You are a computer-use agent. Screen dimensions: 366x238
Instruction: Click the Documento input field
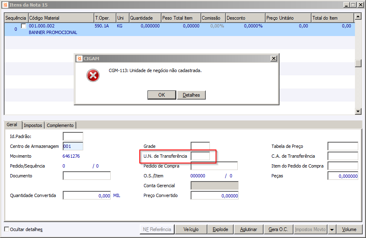(x=86, y=176)
